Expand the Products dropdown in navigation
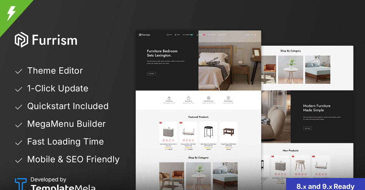 201,35
